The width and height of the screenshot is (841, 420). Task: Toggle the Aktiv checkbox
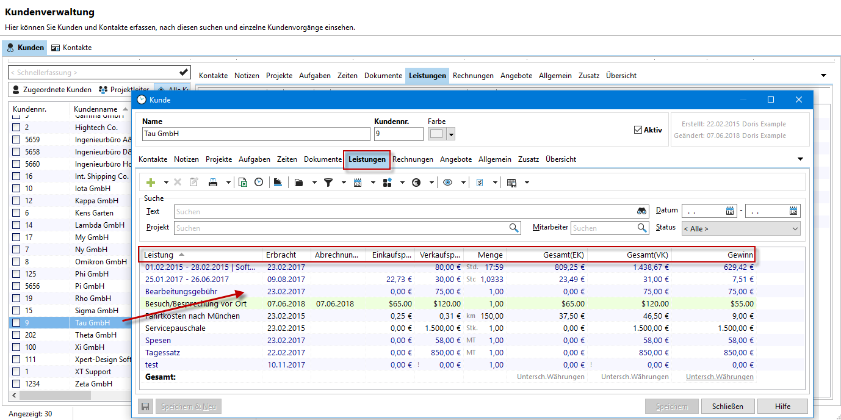(638, 130)
